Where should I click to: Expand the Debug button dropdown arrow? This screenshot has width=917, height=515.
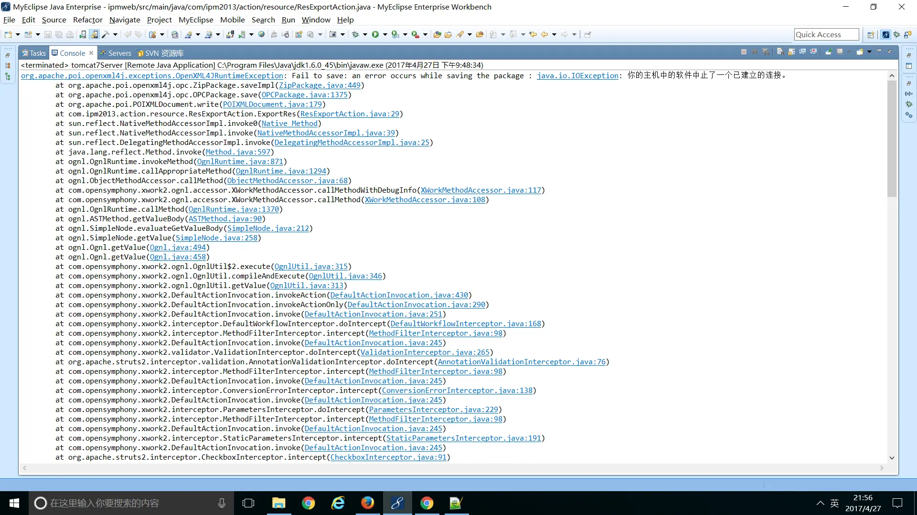click(365, 34)
